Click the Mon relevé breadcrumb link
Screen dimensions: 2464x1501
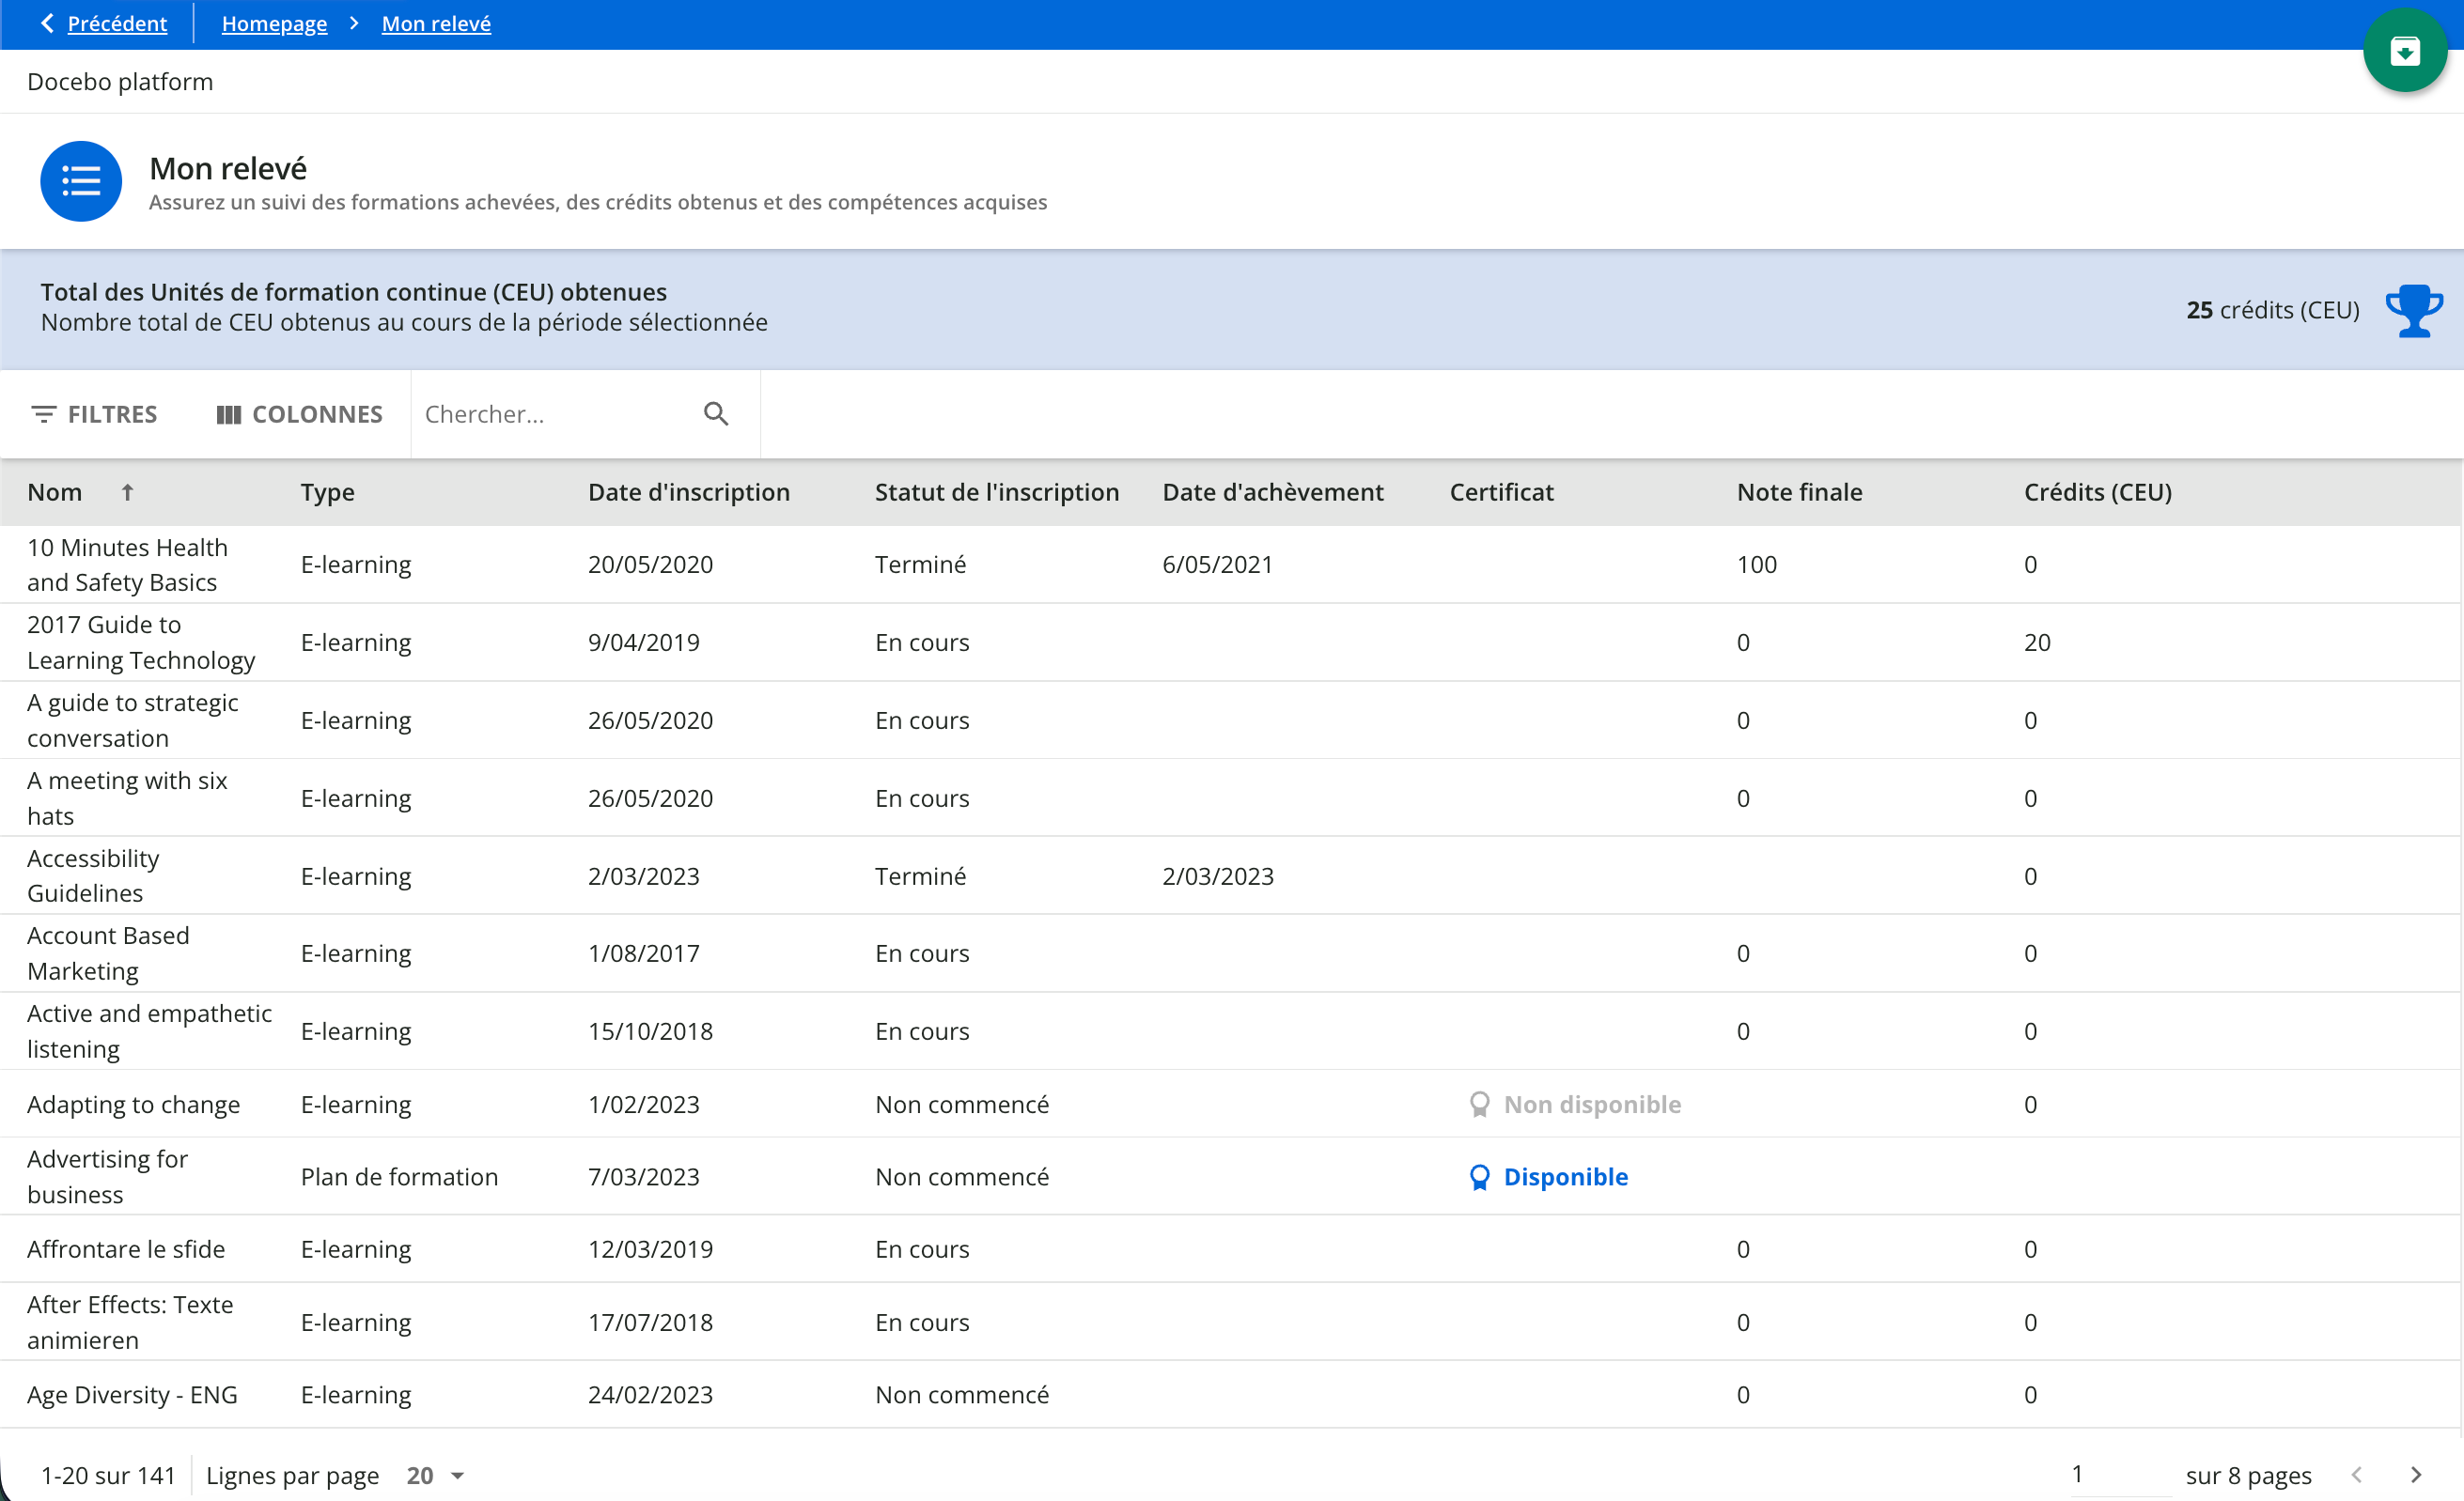(x=436, y=23)
